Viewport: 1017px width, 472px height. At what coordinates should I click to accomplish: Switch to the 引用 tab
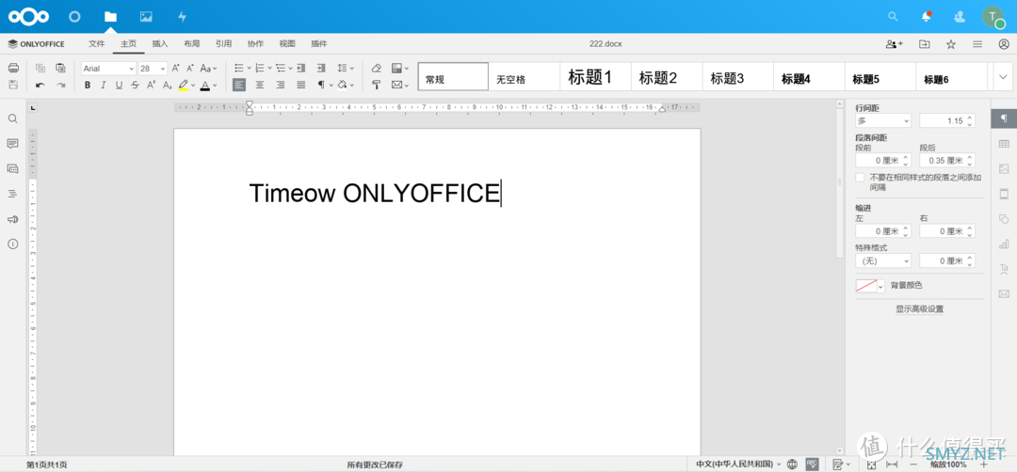[x=223, y=44]
